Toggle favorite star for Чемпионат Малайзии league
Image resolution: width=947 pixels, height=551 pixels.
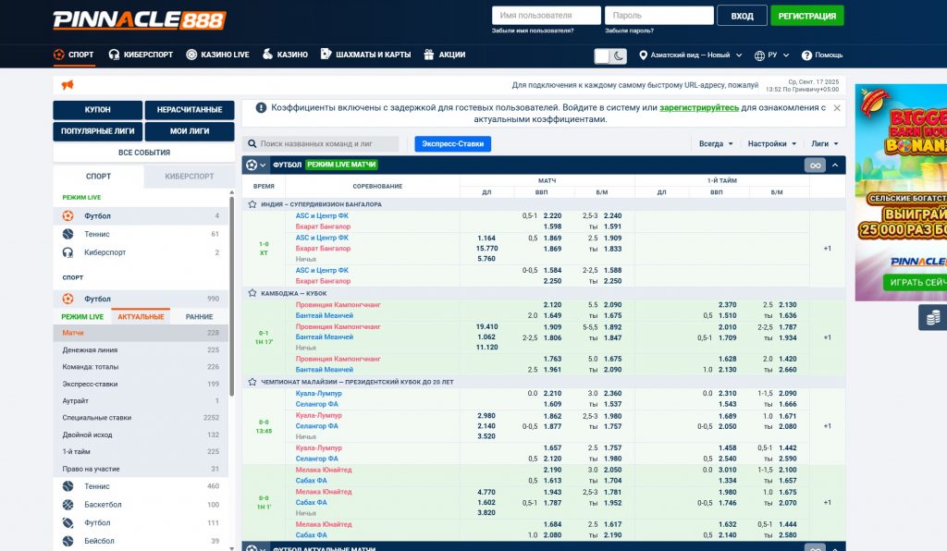click(252, 382)
